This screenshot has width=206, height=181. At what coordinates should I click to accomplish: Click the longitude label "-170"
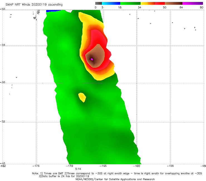[x=69, y=166]
